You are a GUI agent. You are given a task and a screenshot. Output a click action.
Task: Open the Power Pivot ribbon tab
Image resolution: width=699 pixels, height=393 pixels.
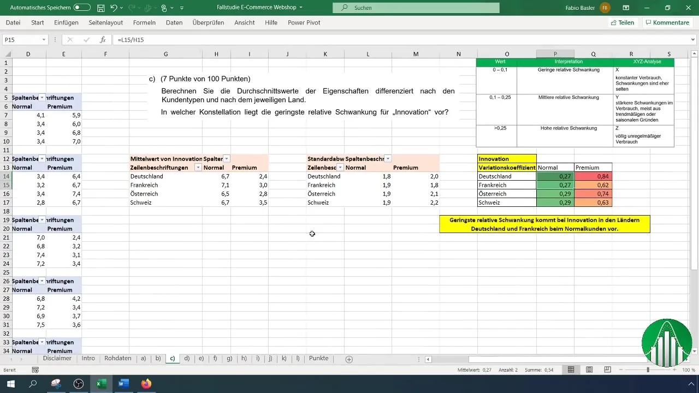click(304, 22)
